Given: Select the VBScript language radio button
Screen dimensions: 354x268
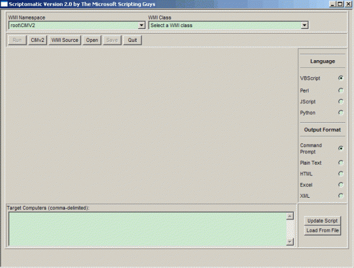Looking at the screenshot, I should [x=340, y=78].
